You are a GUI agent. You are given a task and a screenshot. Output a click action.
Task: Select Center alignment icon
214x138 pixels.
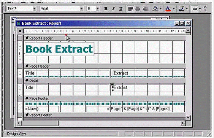click(138, 9)
